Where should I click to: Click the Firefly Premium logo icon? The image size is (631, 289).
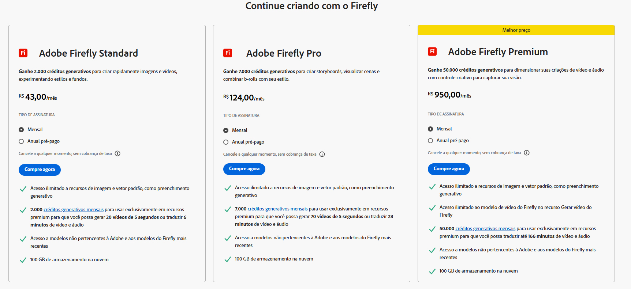point(432,52)
